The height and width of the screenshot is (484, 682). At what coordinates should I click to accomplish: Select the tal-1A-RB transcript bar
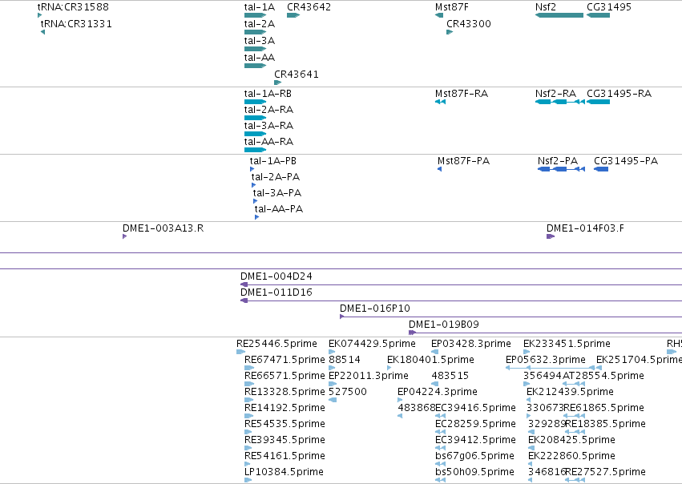point(256,102)
